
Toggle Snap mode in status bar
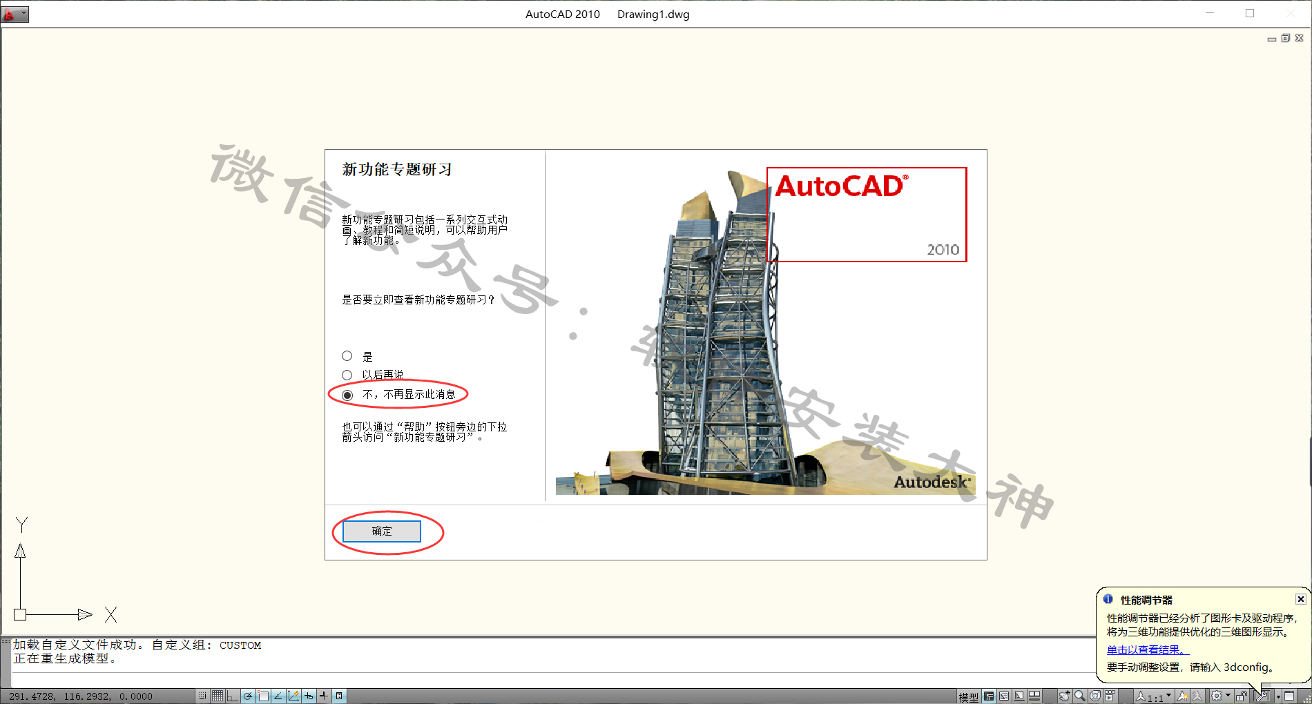click(x=202, y=696)
